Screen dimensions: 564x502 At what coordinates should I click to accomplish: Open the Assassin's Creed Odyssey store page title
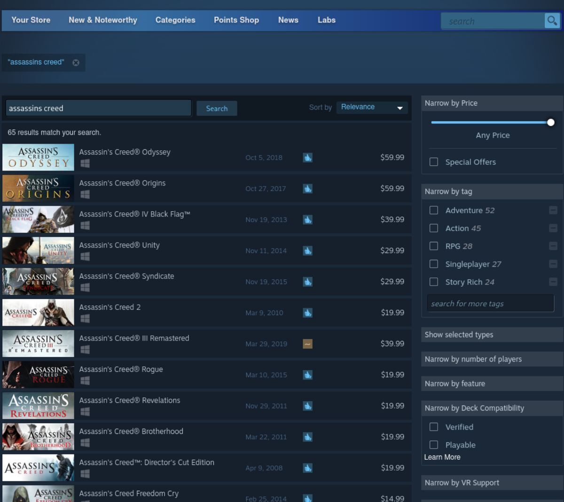[125, 152]
